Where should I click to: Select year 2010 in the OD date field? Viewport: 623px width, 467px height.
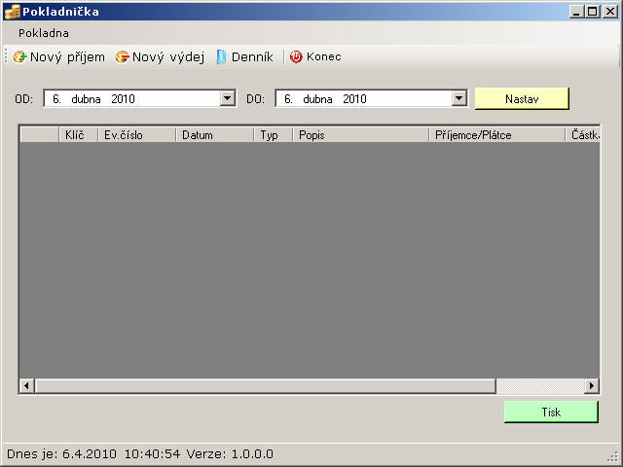click(x=124, y=99)
